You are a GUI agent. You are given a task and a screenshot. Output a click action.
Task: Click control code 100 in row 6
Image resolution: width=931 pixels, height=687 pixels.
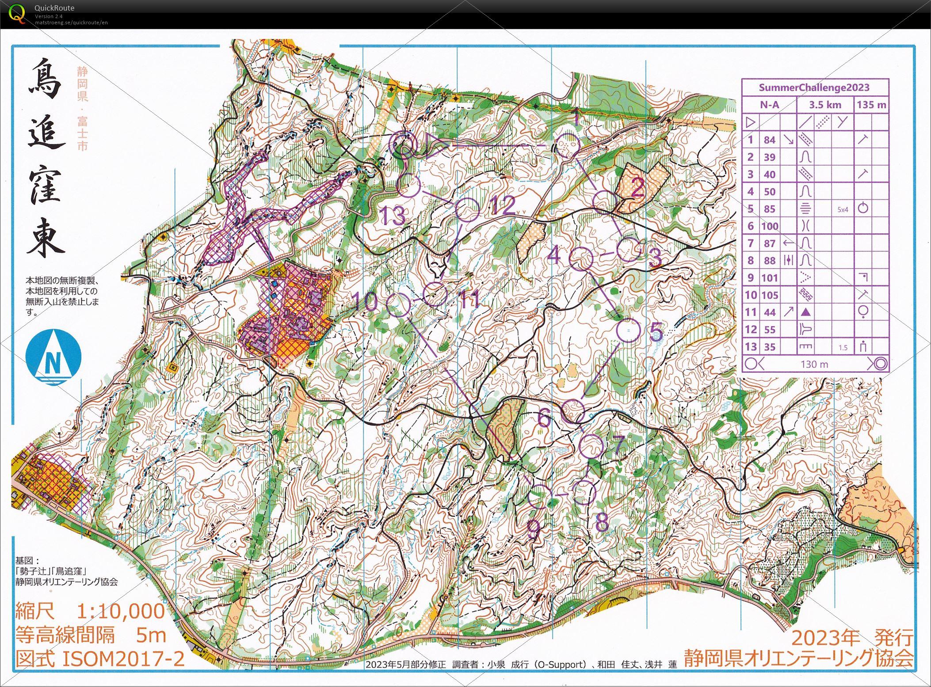click(x=769, y=226)
